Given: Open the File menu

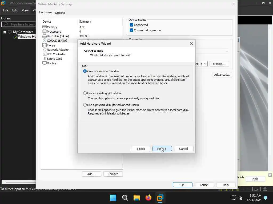Looking at the screenshot, I should coord(6,10).
